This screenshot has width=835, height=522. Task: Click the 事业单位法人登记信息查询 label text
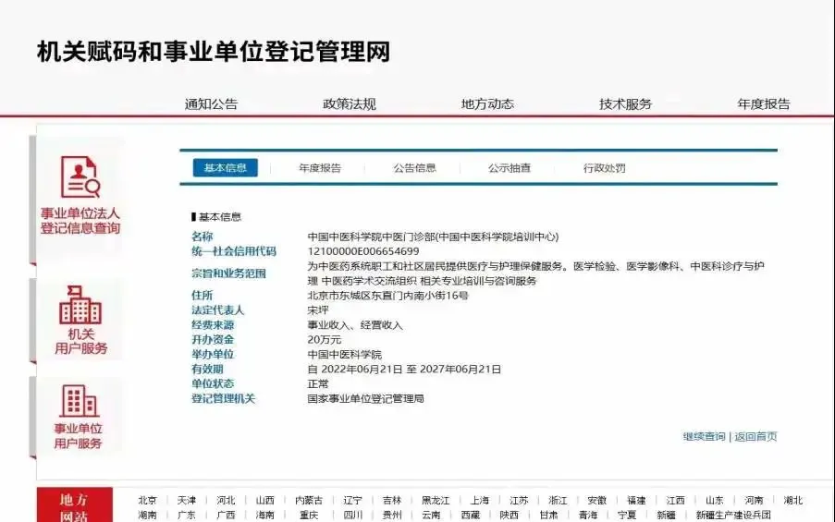pos(80,221)
